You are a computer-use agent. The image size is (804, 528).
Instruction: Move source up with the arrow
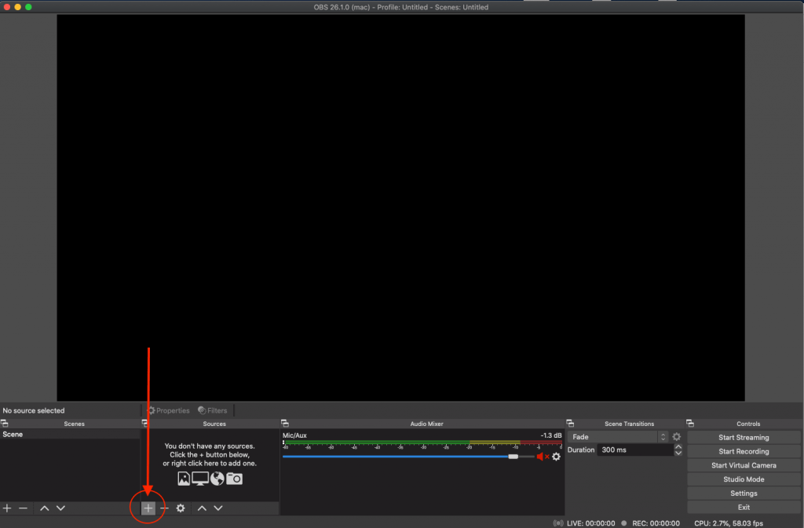202,508
